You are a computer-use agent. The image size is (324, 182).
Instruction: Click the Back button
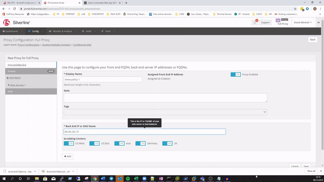[313, 40]
